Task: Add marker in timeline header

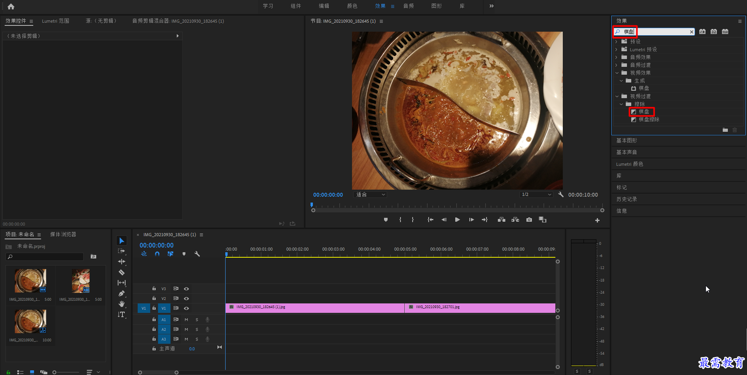Action: click(184, 254)
